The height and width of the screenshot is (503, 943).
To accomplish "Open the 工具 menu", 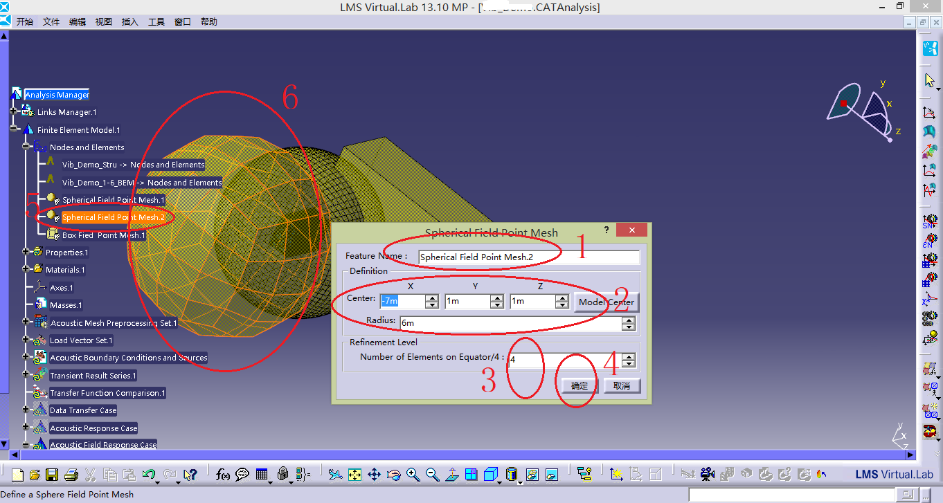I will point(156,21).
